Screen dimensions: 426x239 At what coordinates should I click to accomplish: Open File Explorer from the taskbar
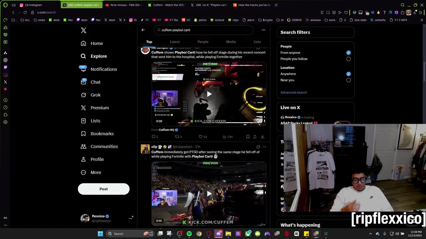(x=228, y=234)
